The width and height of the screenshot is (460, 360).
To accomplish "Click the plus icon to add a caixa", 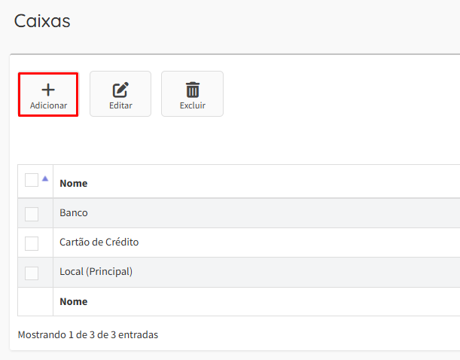I will coord(48,90).
